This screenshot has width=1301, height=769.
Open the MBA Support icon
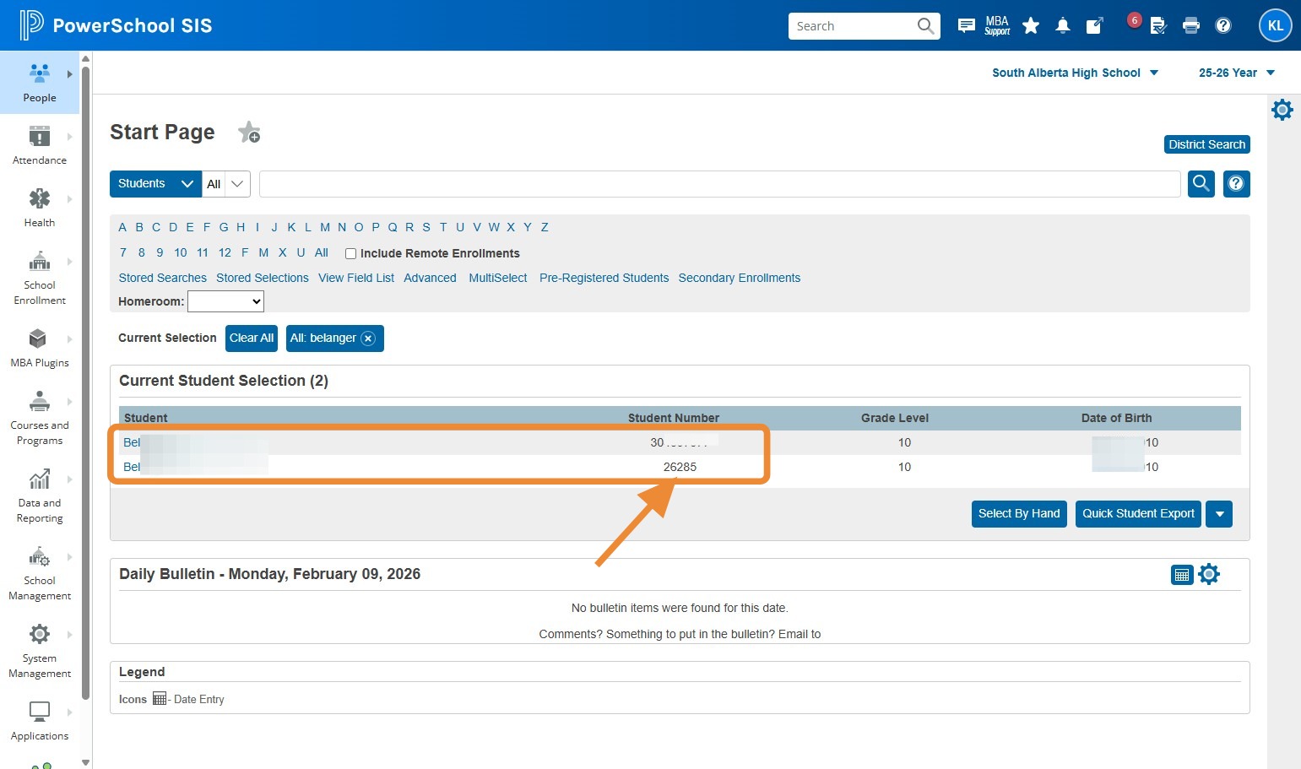996,26
